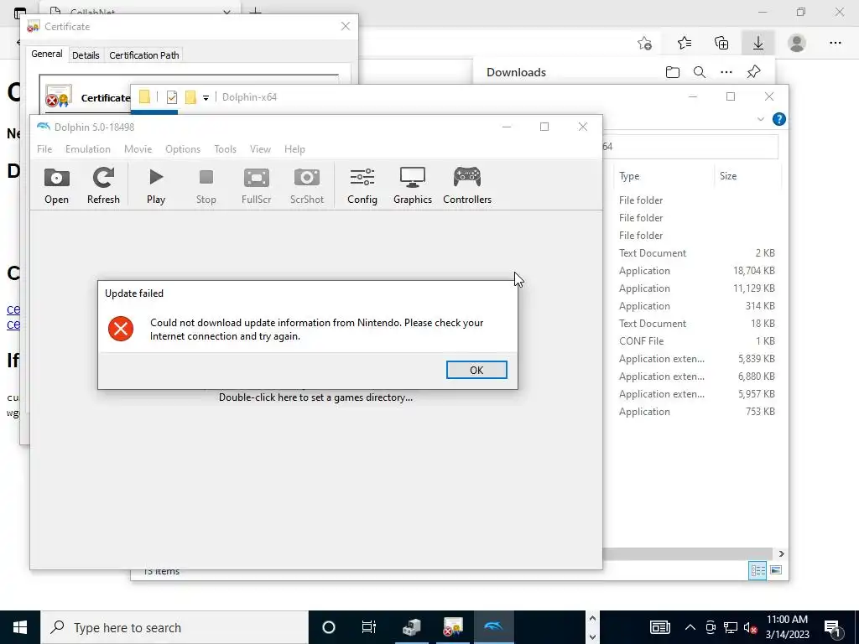Click the installer taskbar icon beside Task View
Screen dimensions: 859x644
[411, 627]
